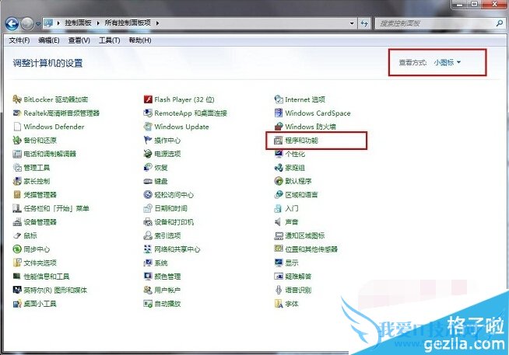509x355 pixels.
Task: Open the Windows CardSpace link
Action: [x=318, y=113]
